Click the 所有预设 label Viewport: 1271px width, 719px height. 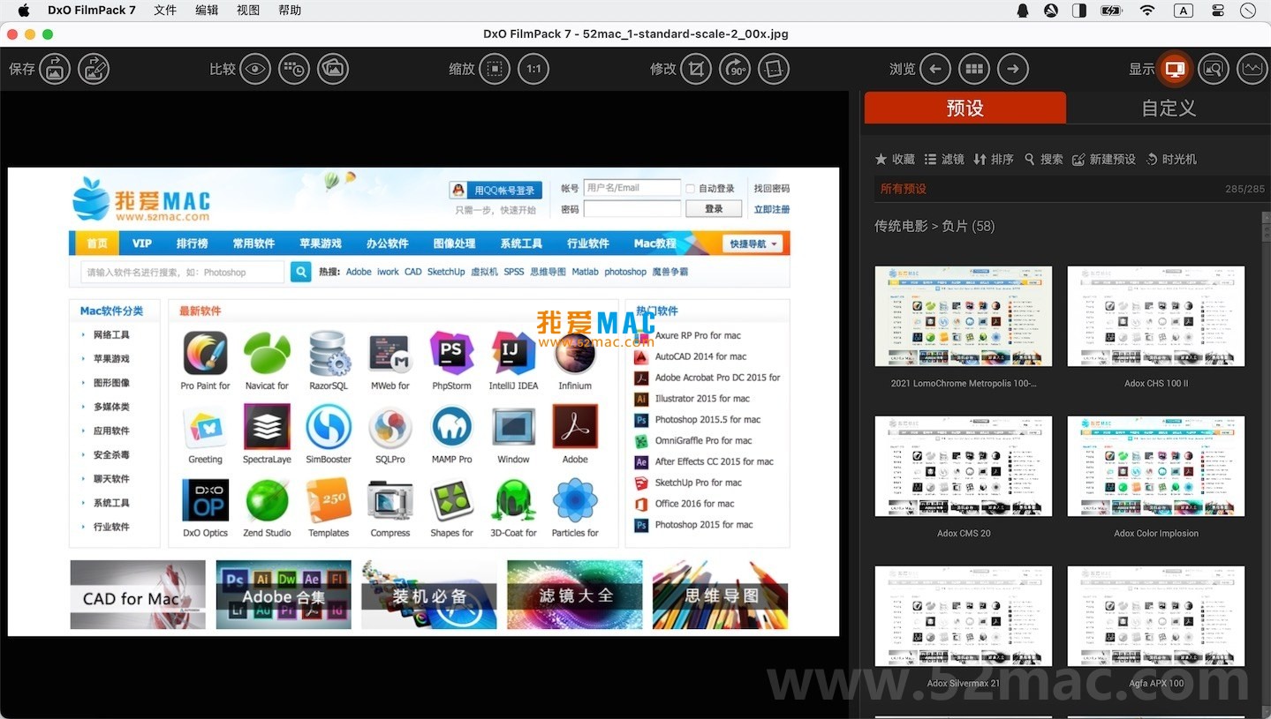(904, 189)
